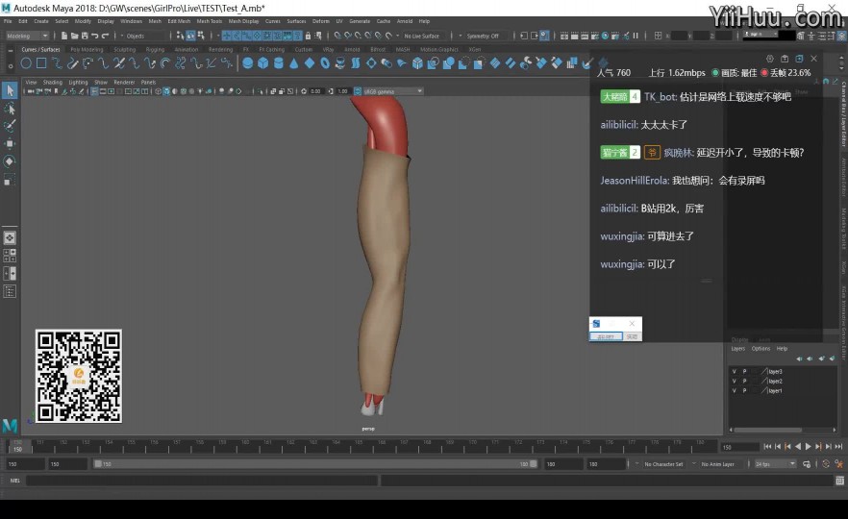Click the Pause Viewport icon in status line
The height and width of the screenshot is (519, 848).
636,36
